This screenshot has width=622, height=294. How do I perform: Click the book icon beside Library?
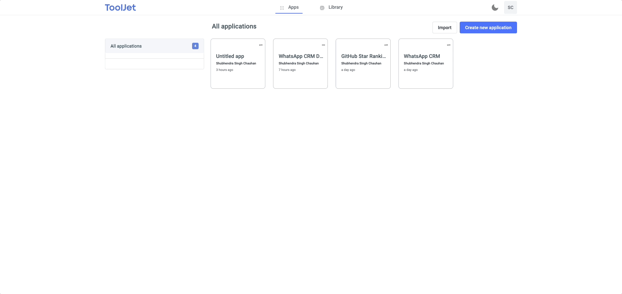point(322,7)
